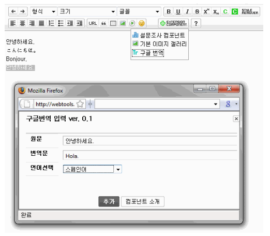
Task: Apply superscript formatting
Action: pyautogui.click(x=206, y=11)
